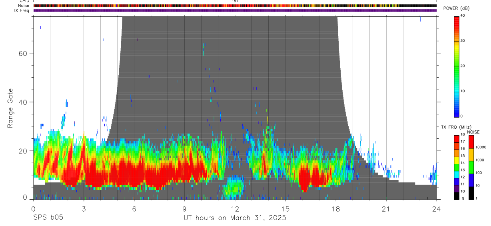Click the 24 tick on UT hours axis

coord(437,209)
